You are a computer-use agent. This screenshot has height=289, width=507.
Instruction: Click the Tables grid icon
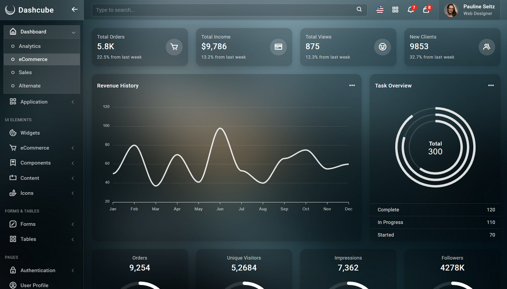pyautogui.click(x=13, y=239)
